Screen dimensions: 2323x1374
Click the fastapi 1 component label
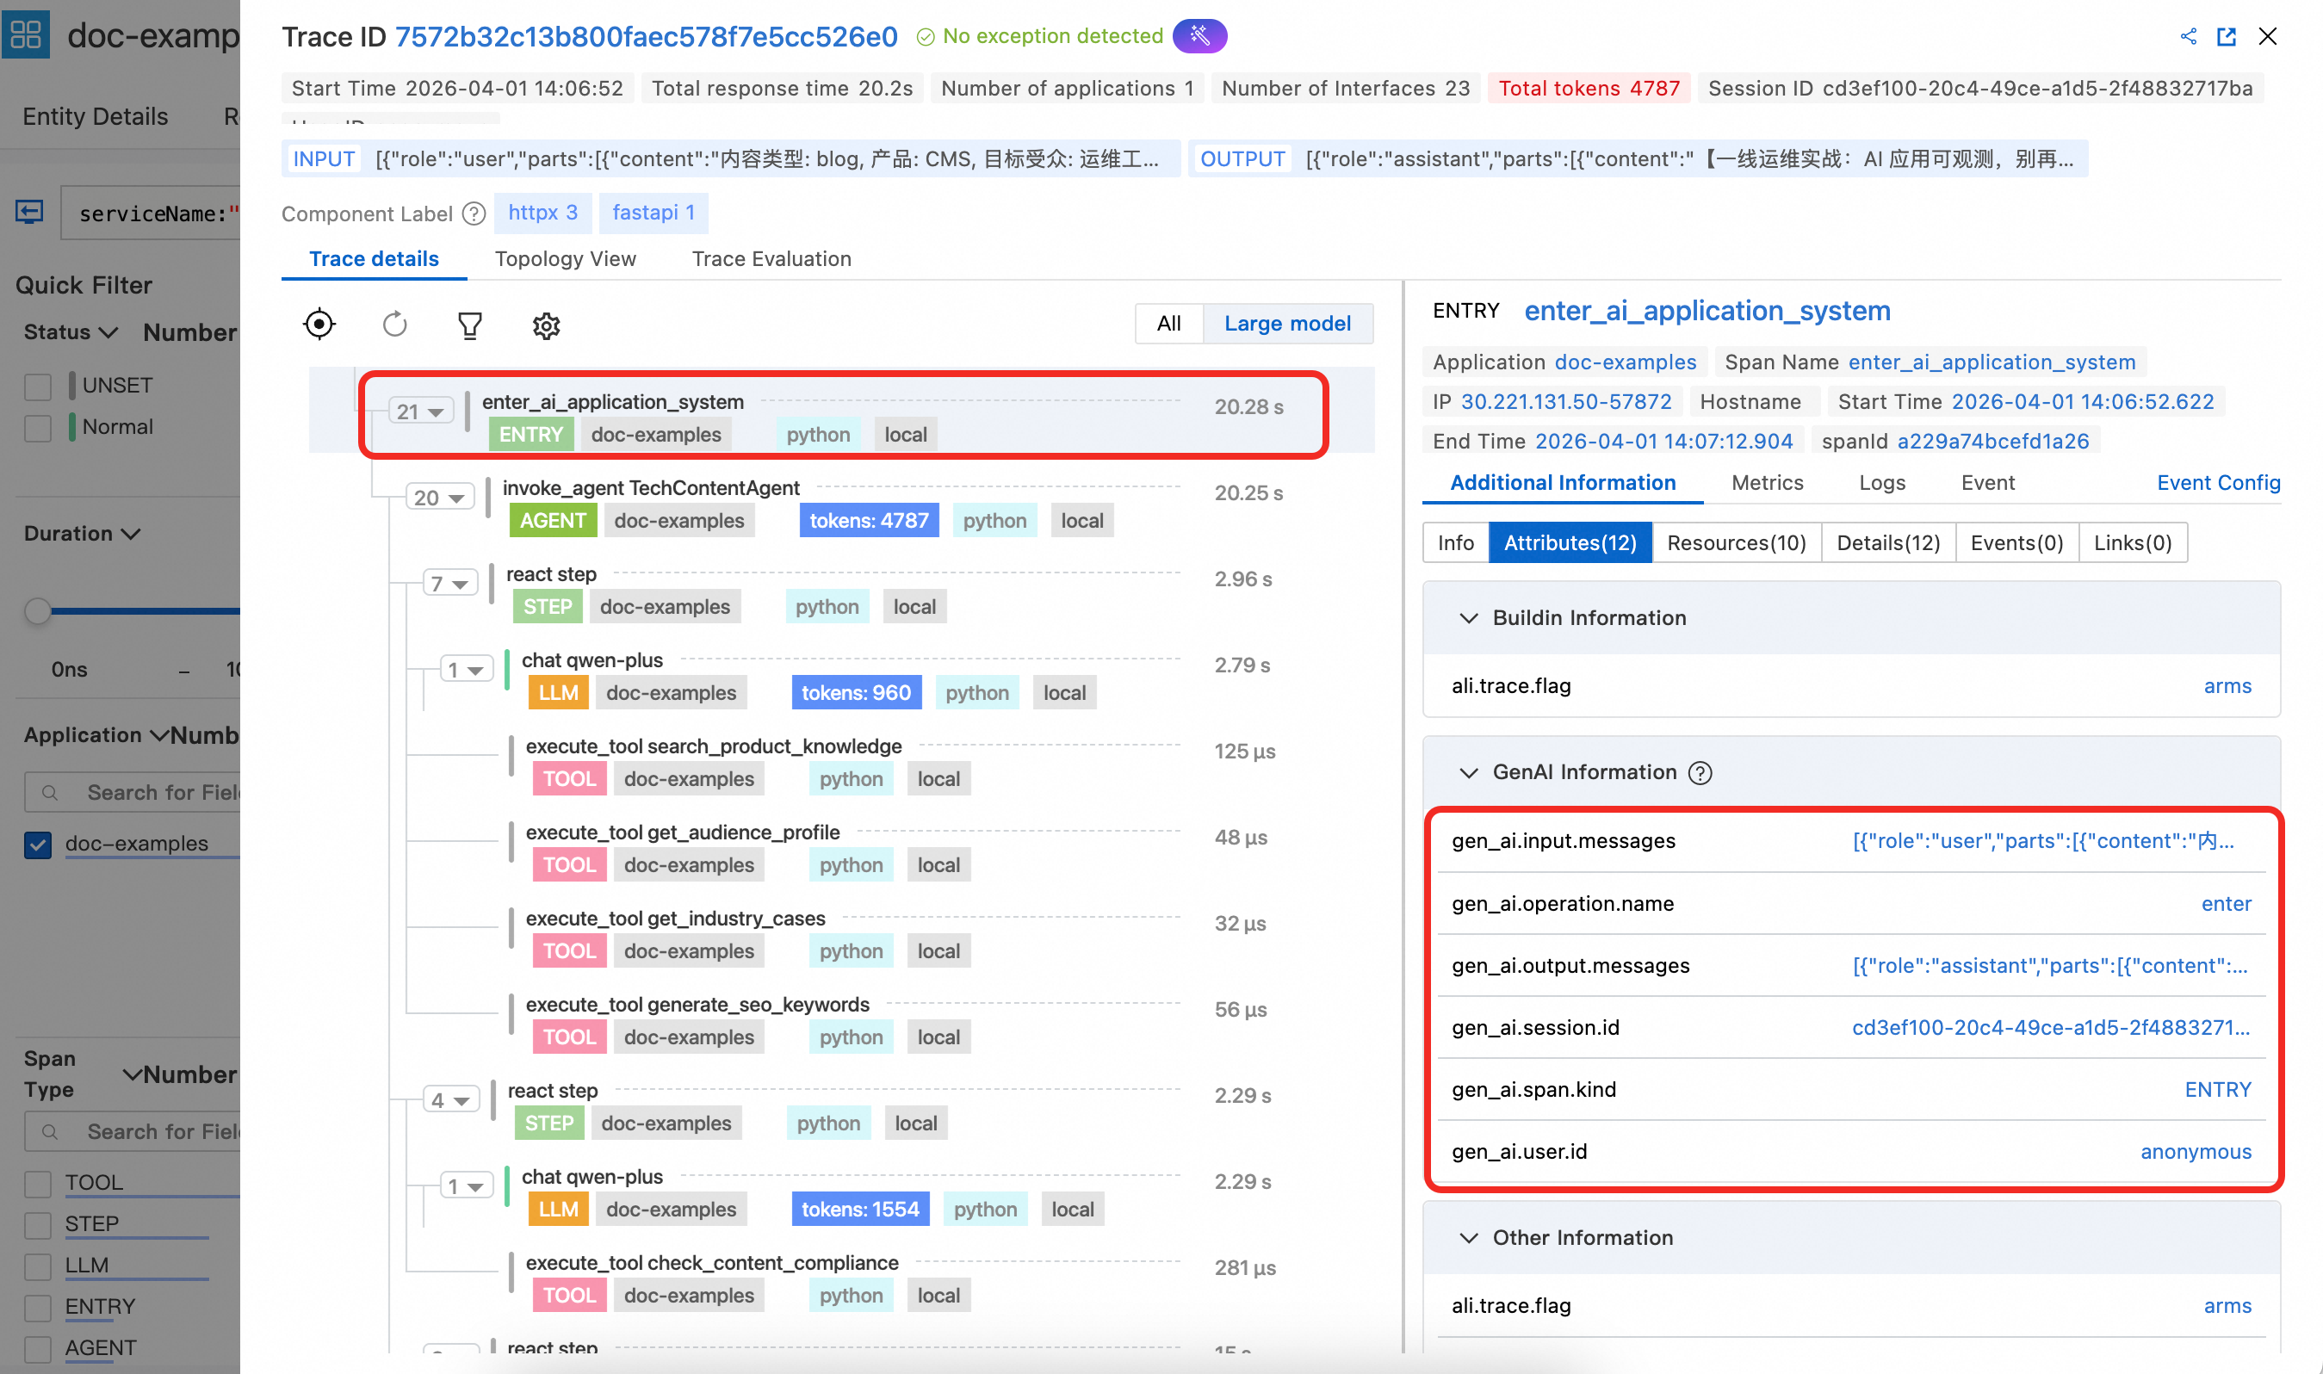tap(654, 213)
